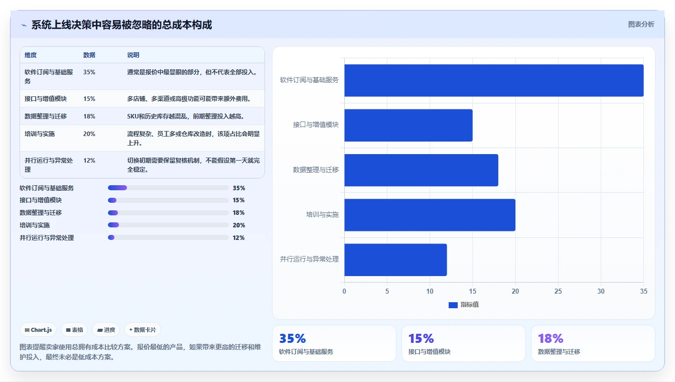Click the 培训与实施 chart axis label
675x382 pixels.
pos(323,215)
